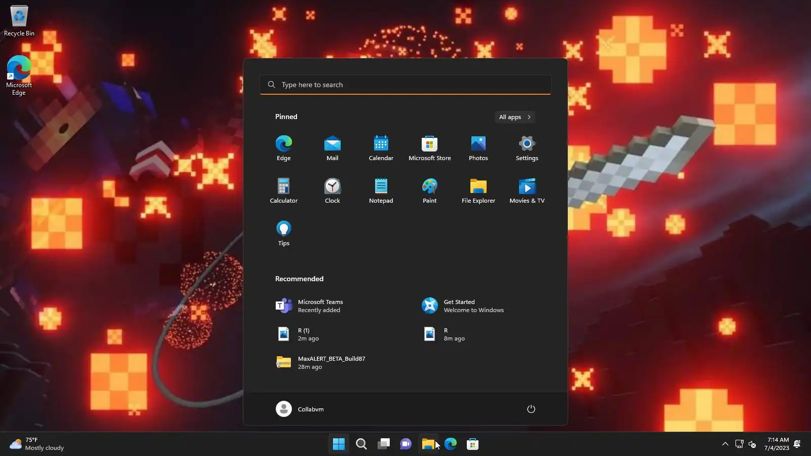Open Task View on the taskbar
The width and height of the screenshot is (811, 456).
383,444
